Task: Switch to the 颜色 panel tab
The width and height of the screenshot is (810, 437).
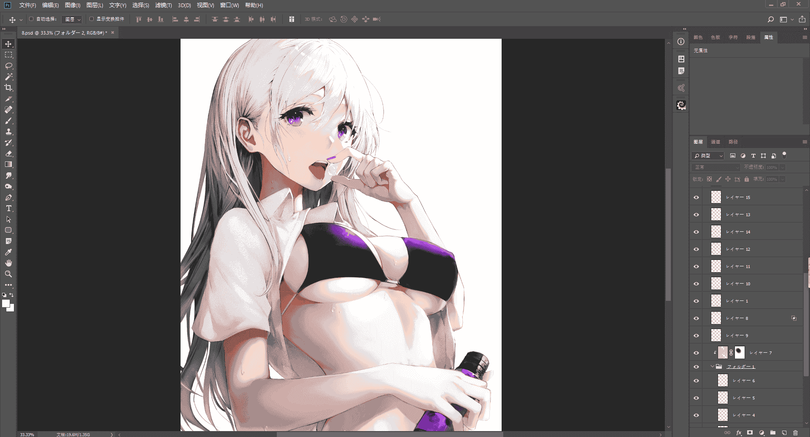Action: click(x=698, y=38)
